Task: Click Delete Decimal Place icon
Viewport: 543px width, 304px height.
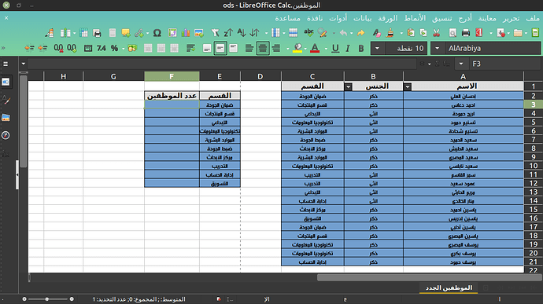Action: click(x=58, y=48)
